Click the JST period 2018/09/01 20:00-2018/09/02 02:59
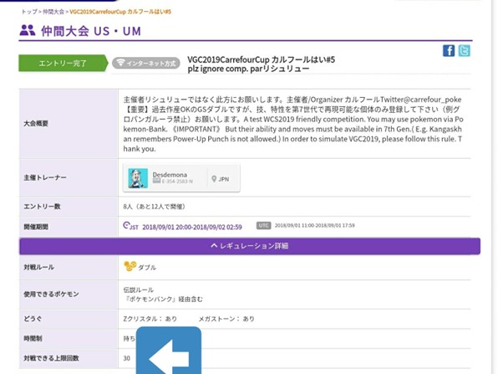 pos(192,228)
